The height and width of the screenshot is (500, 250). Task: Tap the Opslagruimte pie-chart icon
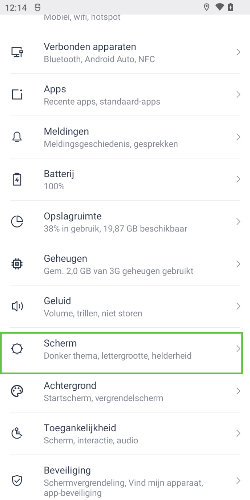point(17,222)
